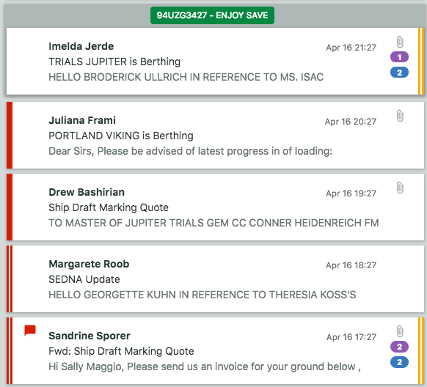Open the TRIALS JUPITER is Berthing email
The image size is (427, 387).
click(215, 61)
